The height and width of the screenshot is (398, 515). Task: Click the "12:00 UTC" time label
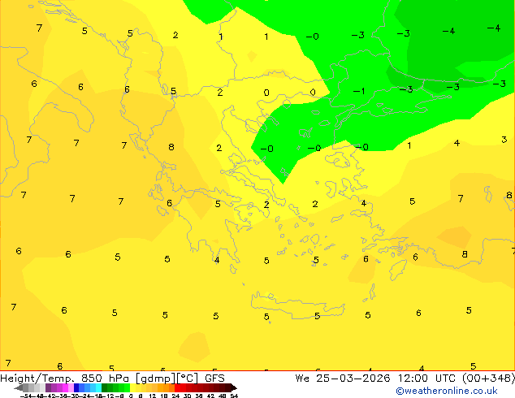click(426, 379)
